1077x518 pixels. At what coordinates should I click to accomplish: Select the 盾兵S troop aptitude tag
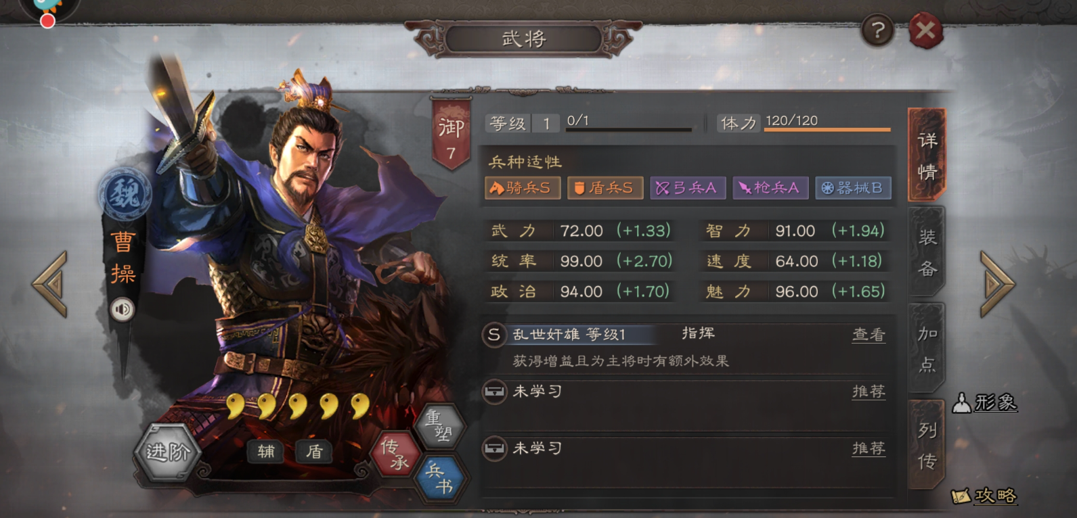[x=605, y=187]
